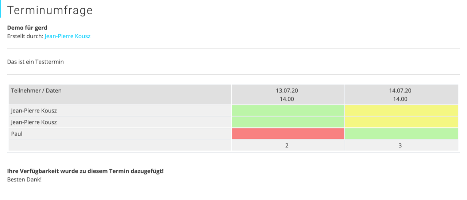Select the 14.07.20 14.00 date column header

(401, 95)
